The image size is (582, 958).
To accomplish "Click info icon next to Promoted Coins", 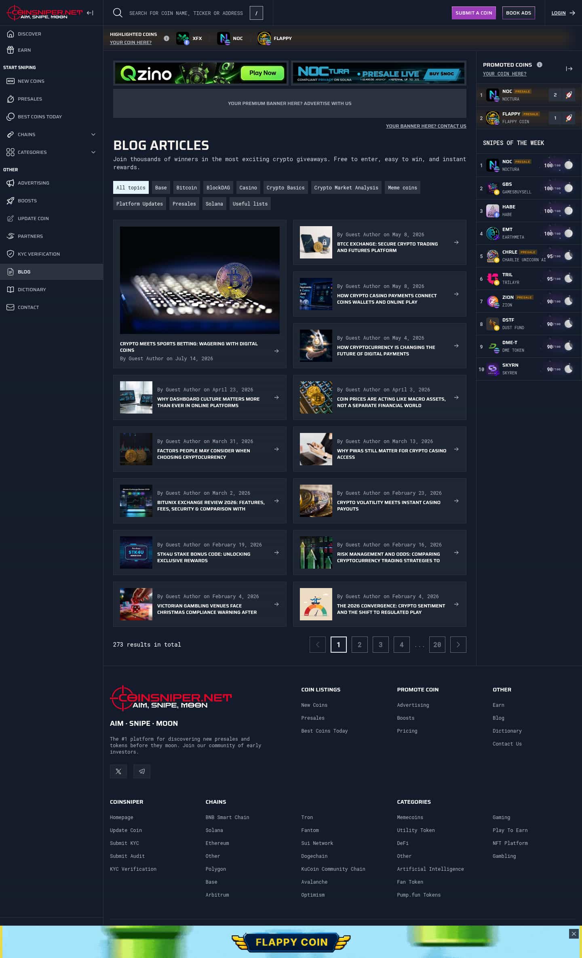I will pos(540,65).
